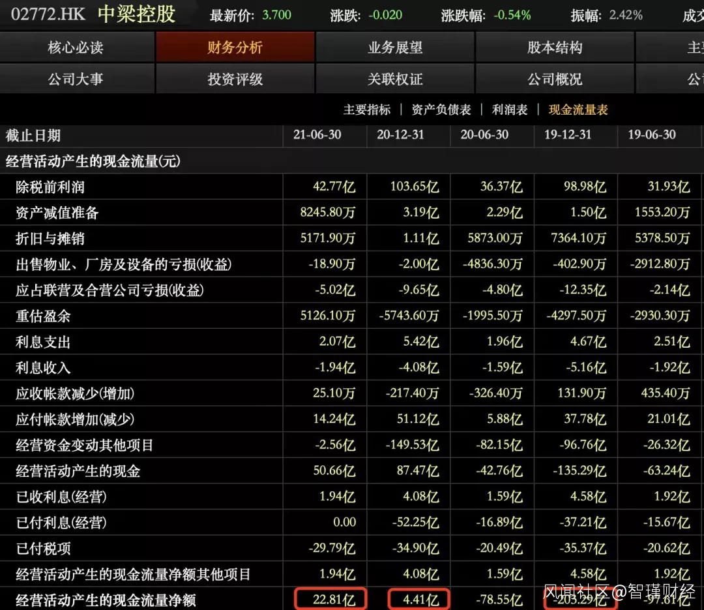The width and height of the screenshot is (704, 610).
Task: Select the 资产减值准备 row label
Action: (x=57, y=213)
